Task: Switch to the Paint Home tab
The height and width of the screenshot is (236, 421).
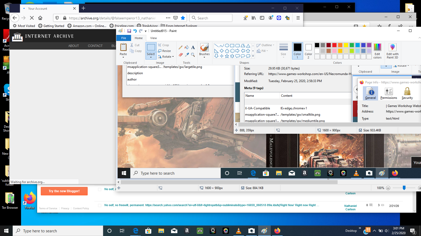Action: coord(139,38)
